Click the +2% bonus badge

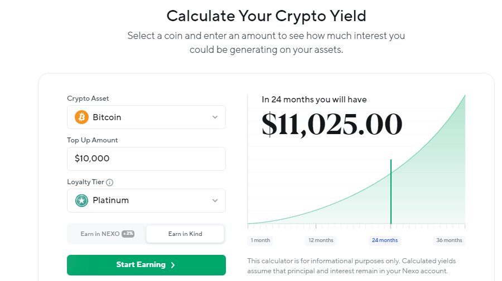click(128, 234)
